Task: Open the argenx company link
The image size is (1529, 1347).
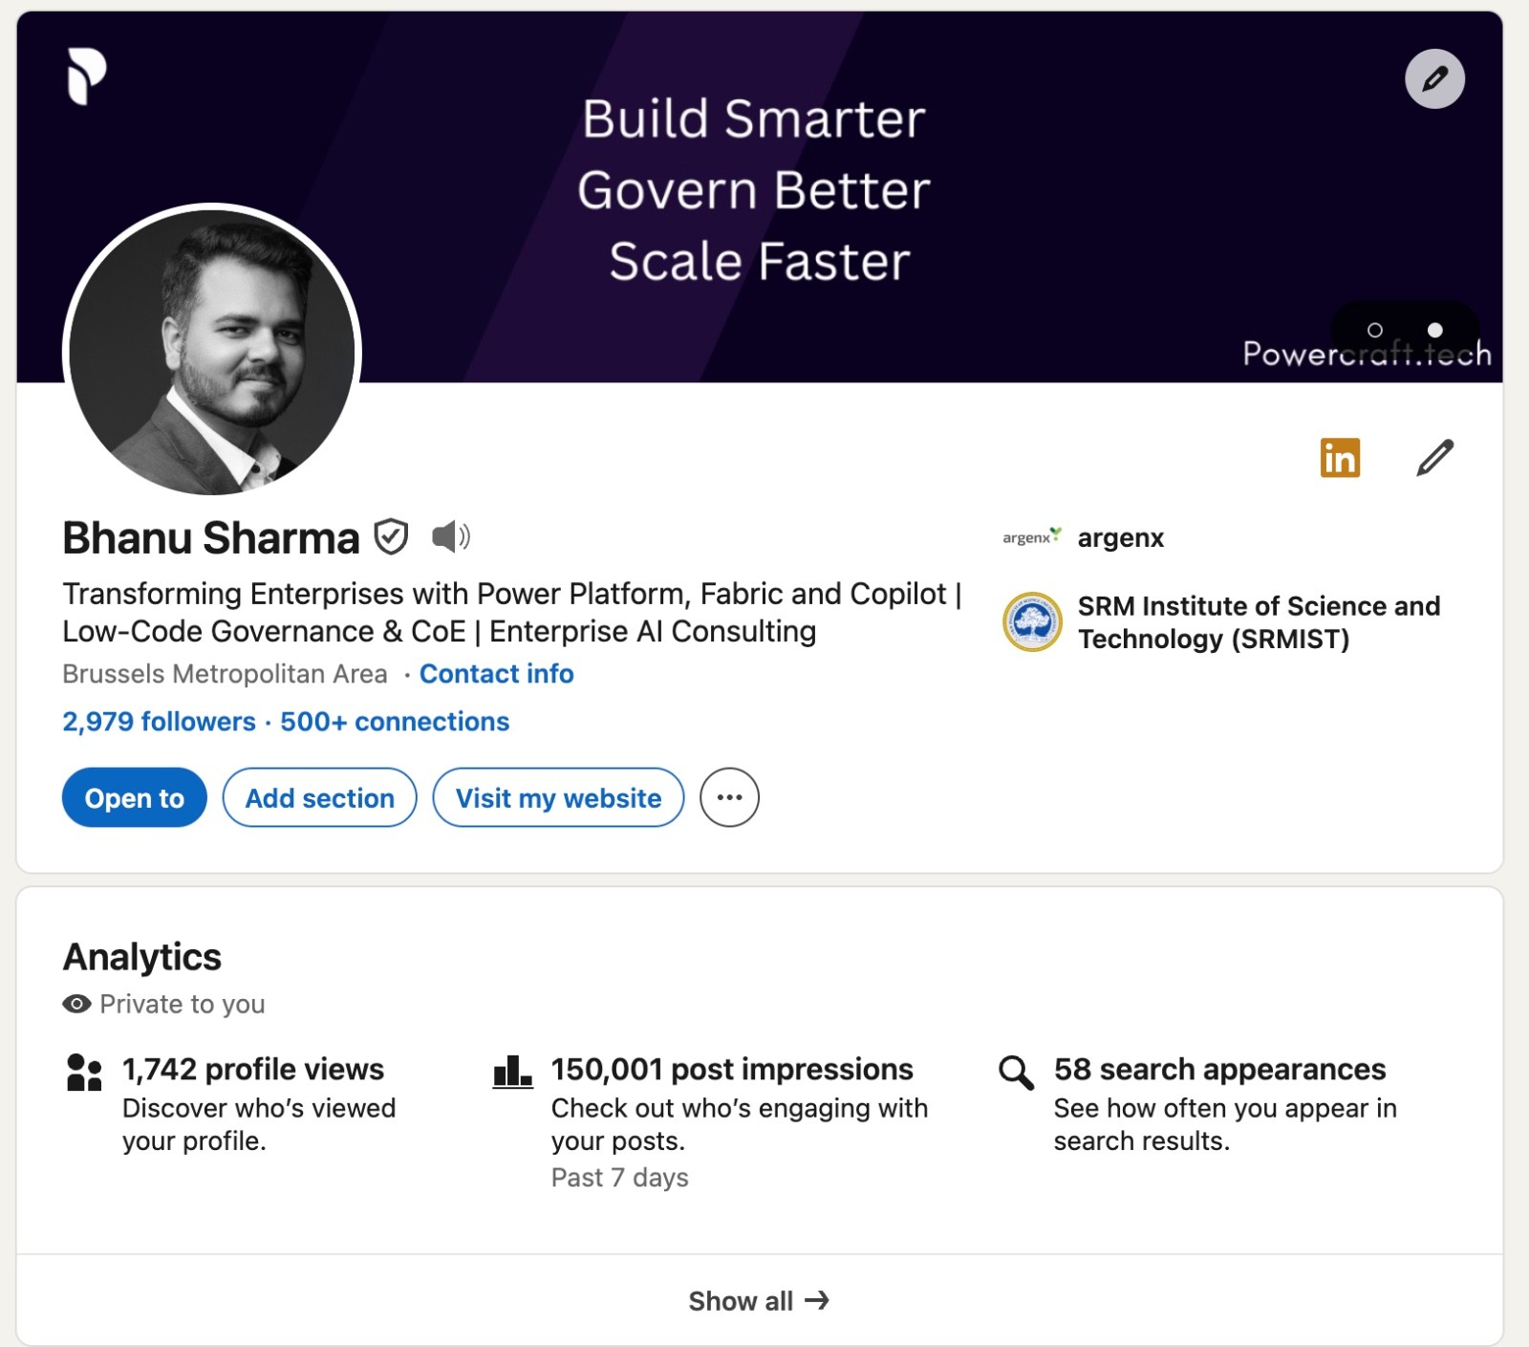Action: (x=1120, y=538)
